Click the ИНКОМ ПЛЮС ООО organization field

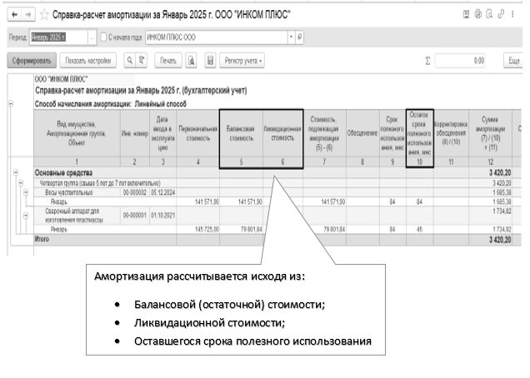pos(217,37)
